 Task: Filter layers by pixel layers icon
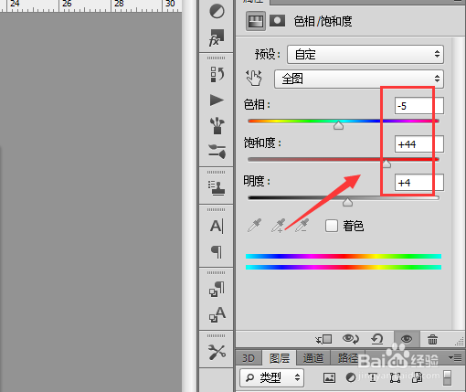point(329,377)
